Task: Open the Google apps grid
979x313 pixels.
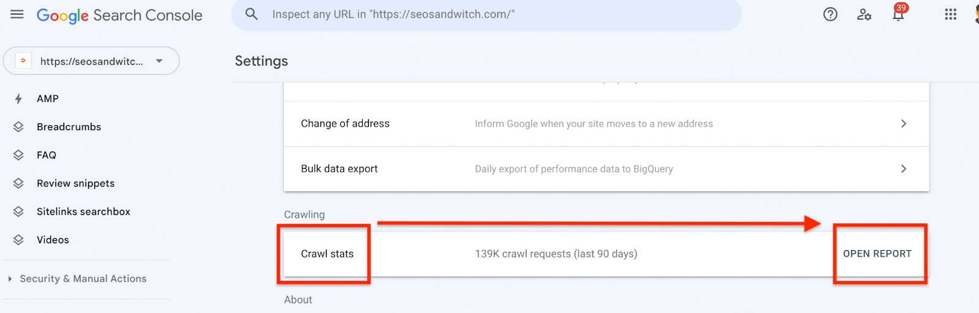Action: click(x=950, y=14)
